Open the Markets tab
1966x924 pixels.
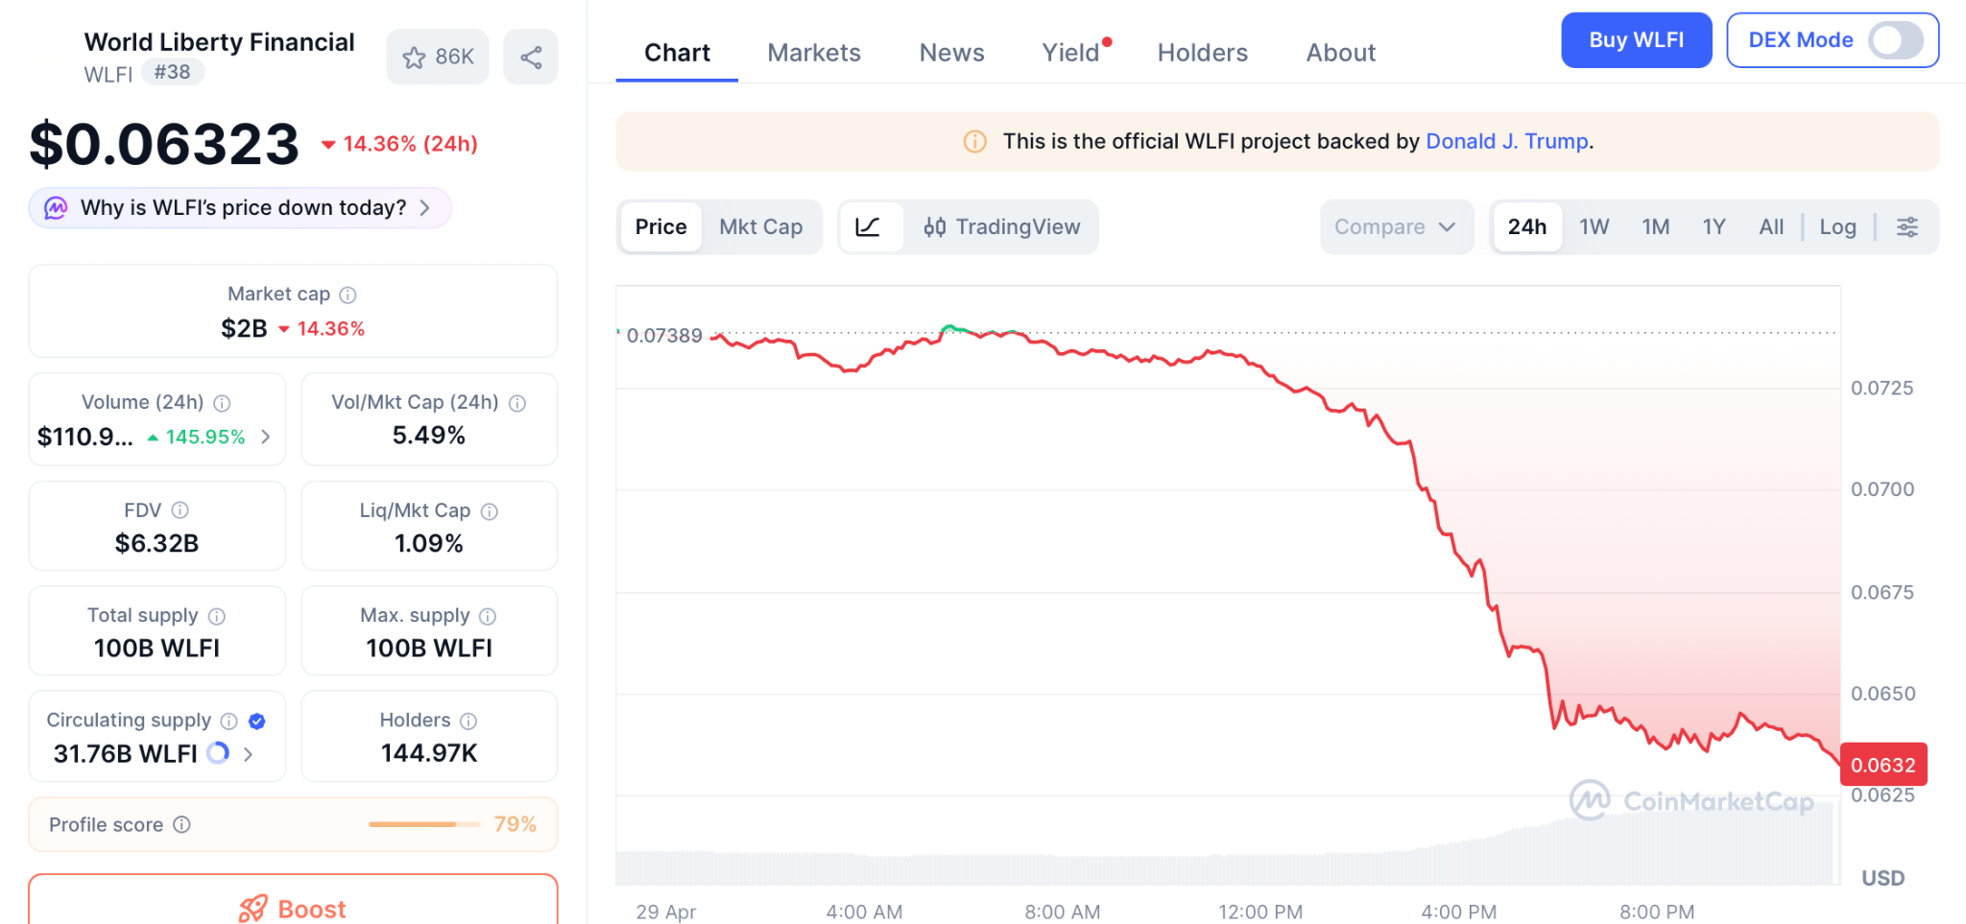coord(813,53)
